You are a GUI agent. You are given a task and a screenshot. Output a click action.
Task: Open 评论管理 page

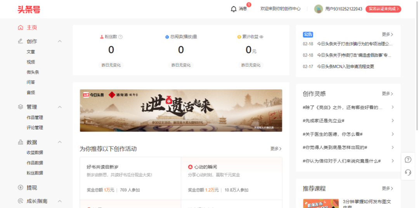tap(35, 128)
